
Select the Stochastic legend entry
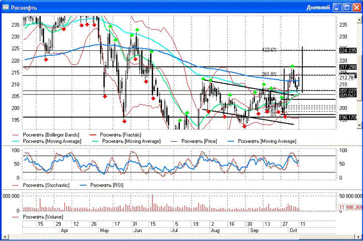pyautogui.click(x=41, y=185)
